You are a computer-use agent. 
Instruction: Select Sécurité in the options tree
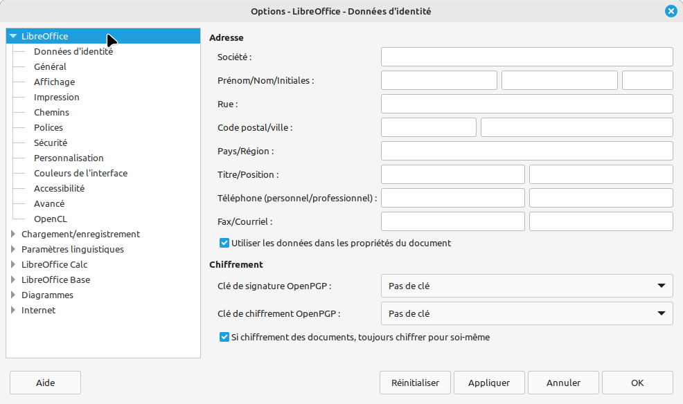[x=51, y=143]
